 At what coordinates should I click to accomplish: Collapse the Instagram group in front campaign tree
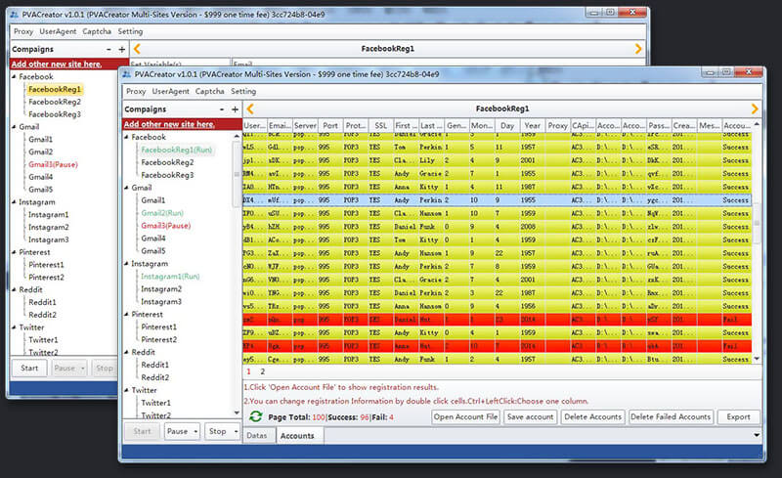pos(126,264)
